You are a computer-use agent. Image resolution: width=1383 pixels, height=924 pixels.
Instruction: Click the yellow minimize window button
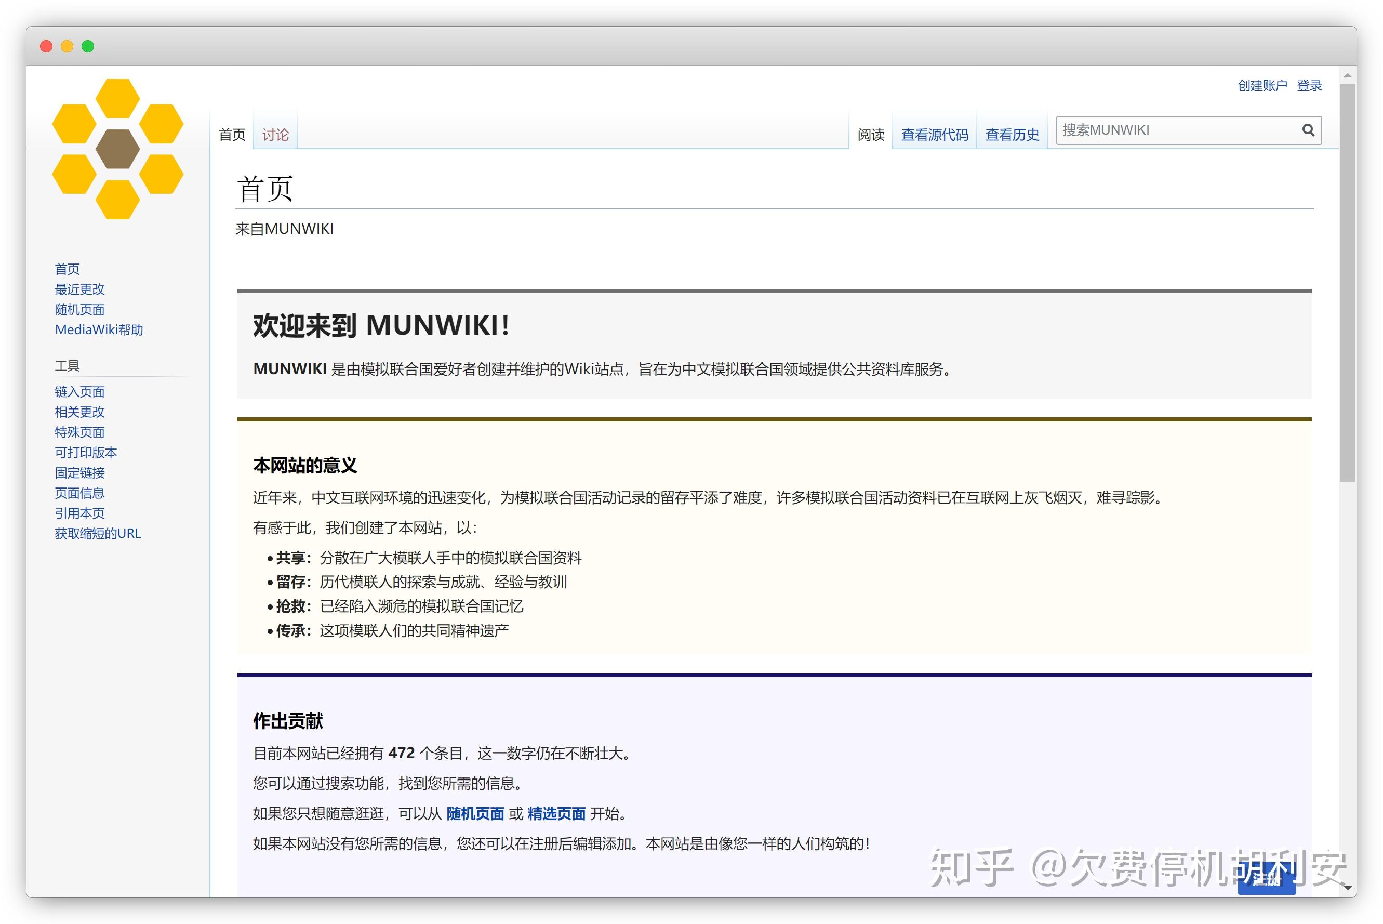tap(67, 46)
